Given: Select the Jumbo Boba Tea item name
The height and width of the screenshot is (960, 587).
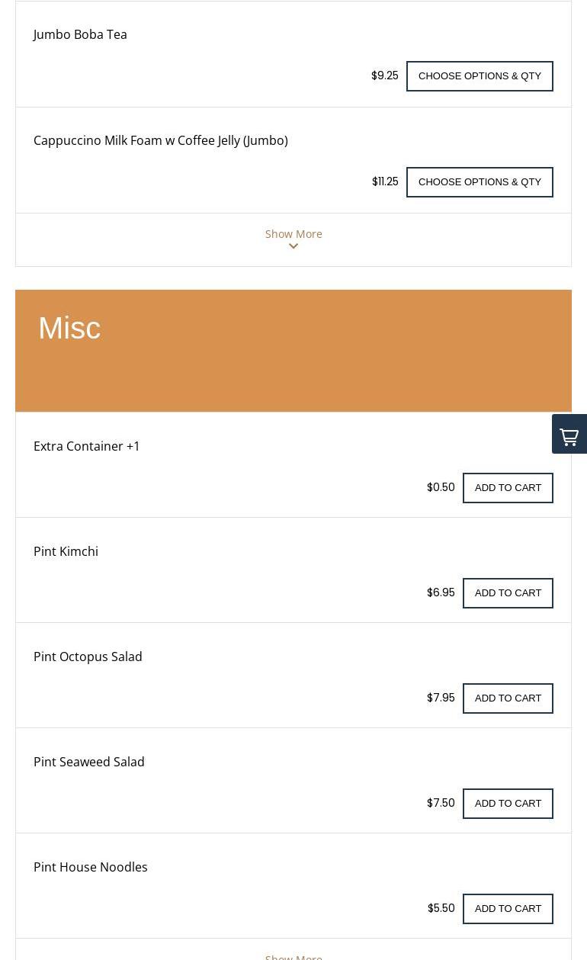Looking at the screenshot, I should 80,34.
